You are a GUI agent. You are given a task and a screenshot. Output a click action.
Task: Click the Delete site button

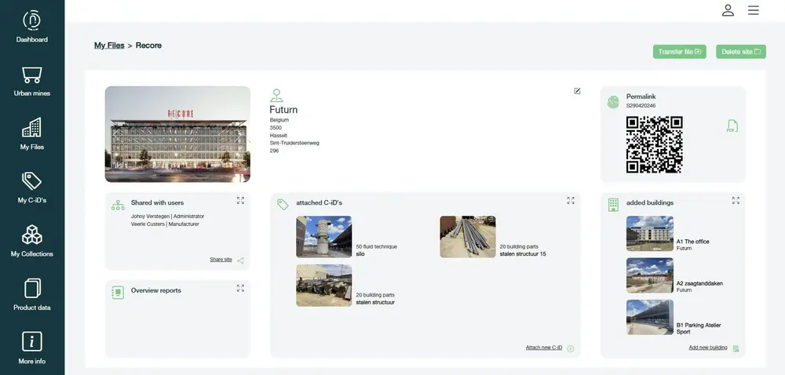(741, 52)
